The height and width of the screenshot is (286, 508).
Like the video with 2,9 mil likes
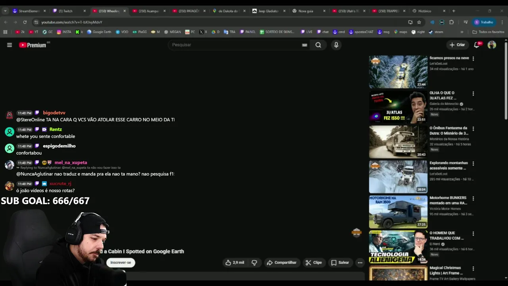[x=235, y=263]
